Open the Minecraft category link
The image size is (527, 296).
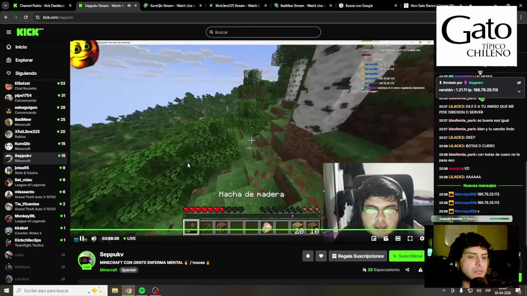(108, 270)
